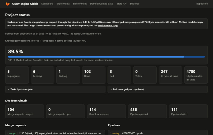Click the 0 Yellow card
Image resolution: width=213 pixels, height=135 pixels.
[145, 75]
